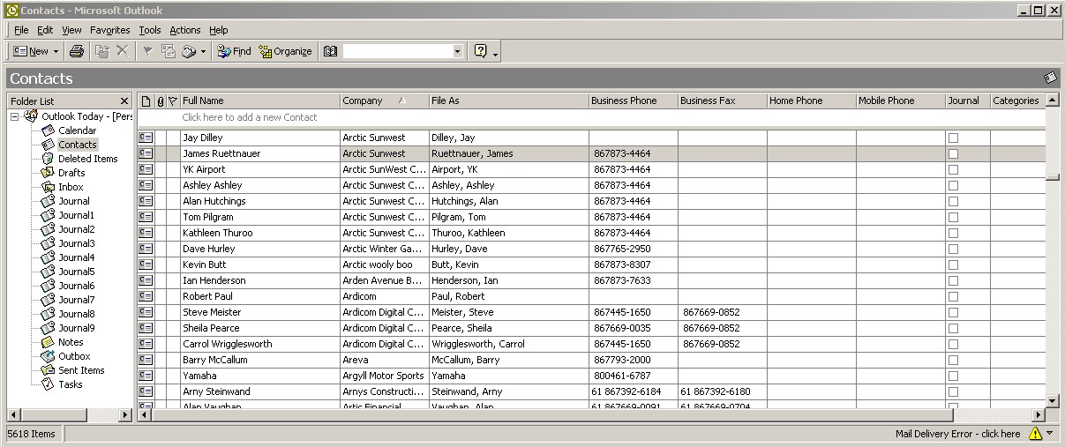Click the New Contact toolbar button
The width and height of the screenshot is (1065, 447).
pyautogui.click(x=31, y=51)
